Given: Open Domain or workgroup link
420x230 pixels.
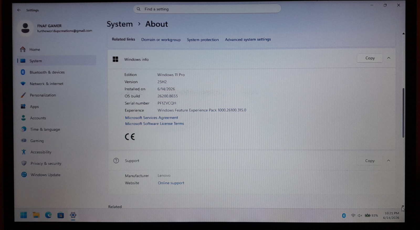Looking at the screenshot, I should [x=161, y=40].
